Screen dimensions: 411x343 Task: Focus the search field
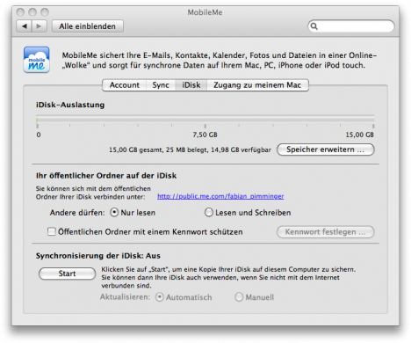351,26
